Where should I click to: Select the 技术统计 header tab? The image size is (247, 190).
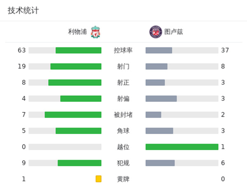pyautogui.click(x=23, y=11)
